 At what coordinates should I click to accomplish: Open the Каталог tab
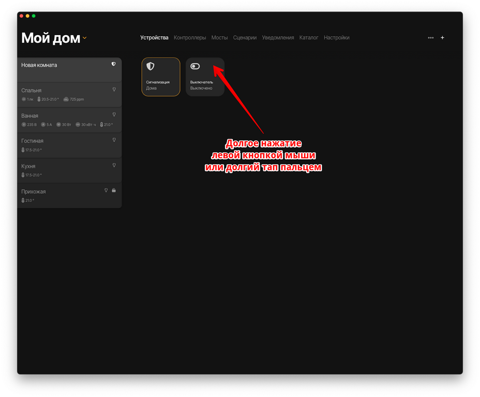(x=309, y=38)
